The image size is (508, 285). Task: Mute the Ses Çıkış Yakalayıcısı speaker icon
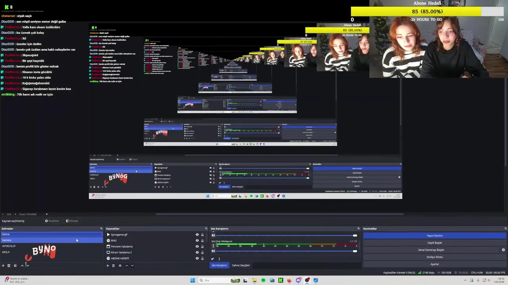[x=213, y=251]
